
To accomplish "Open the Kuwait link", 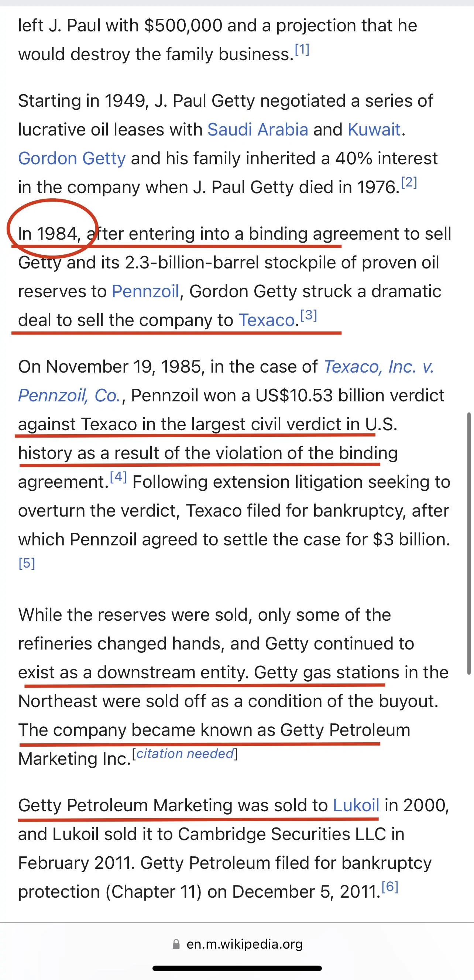I will click(374, 130).
